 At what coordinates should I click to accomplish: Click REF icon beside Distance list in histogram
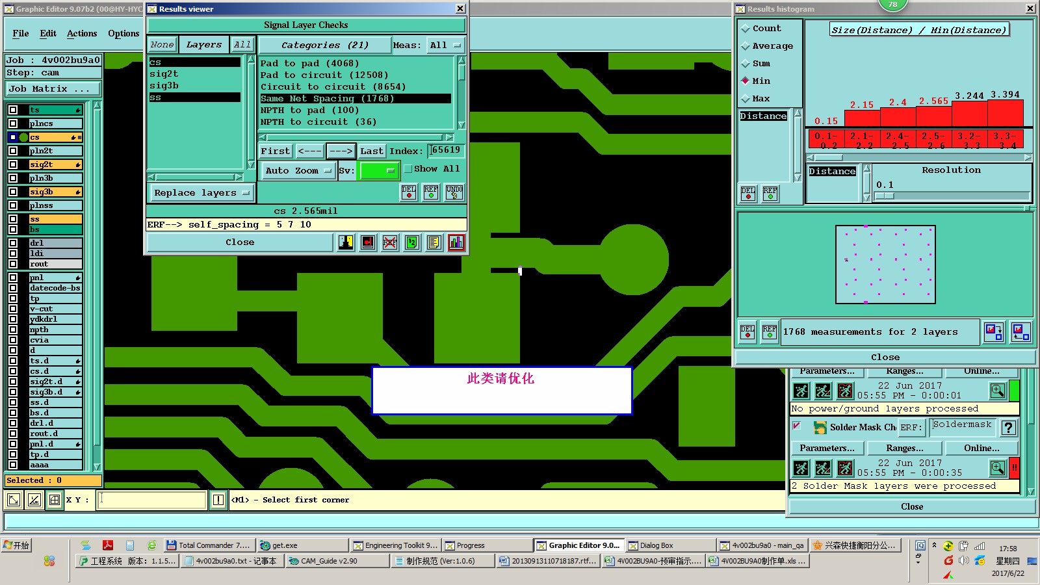(x=770, y=194)
